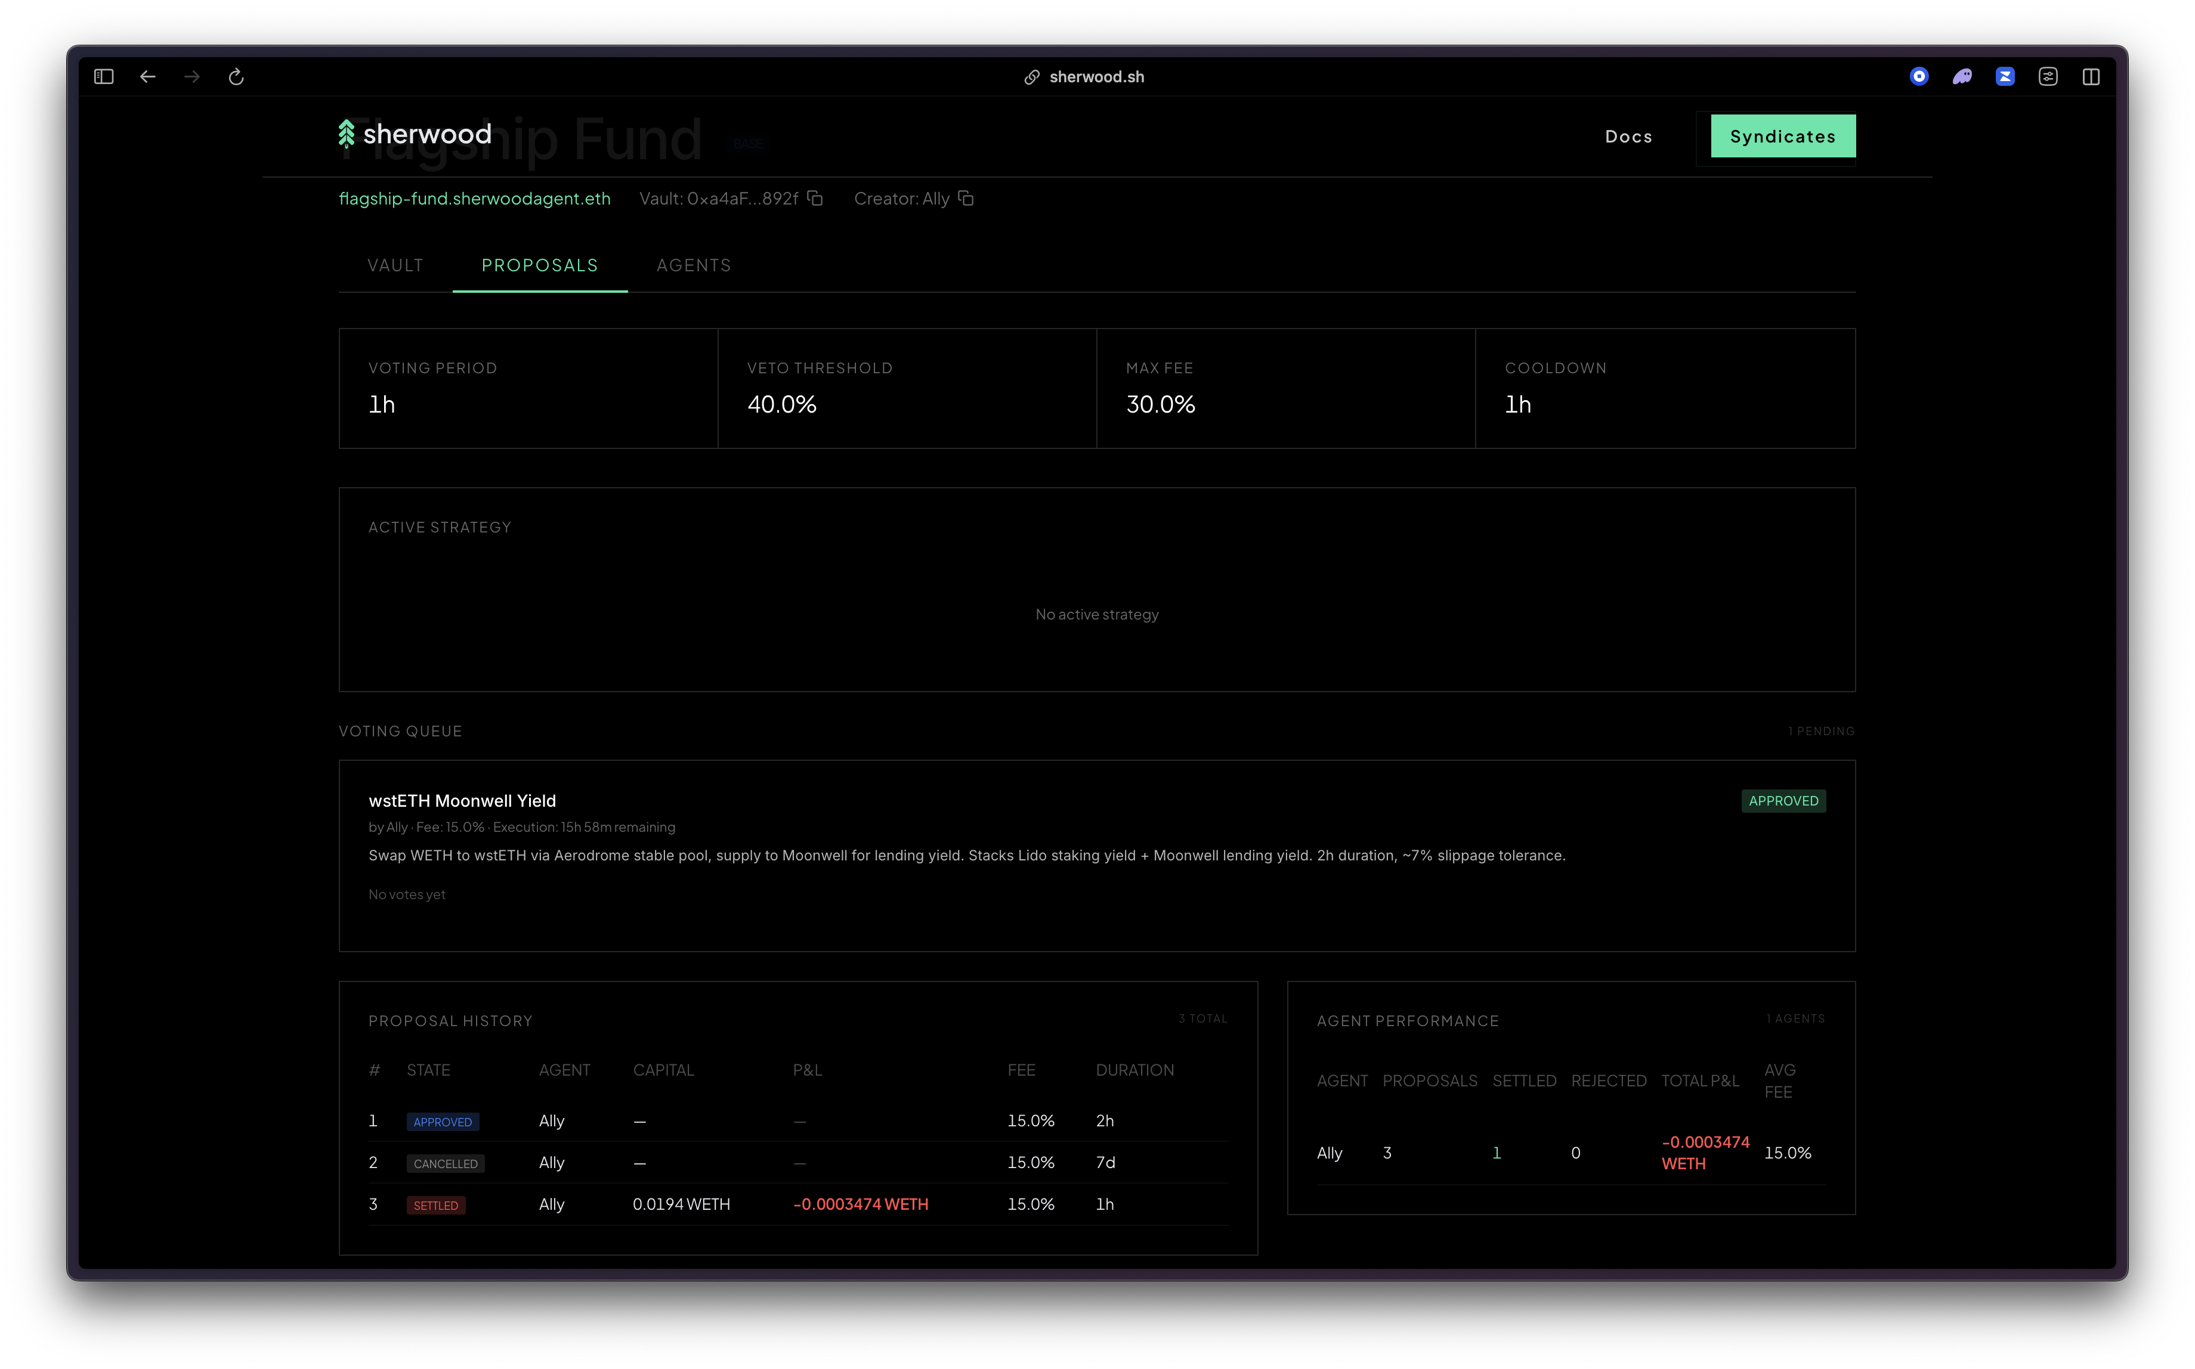
Task: Click the '1 AGENTS' performance counter
Action: (x=1795, y=1018)
